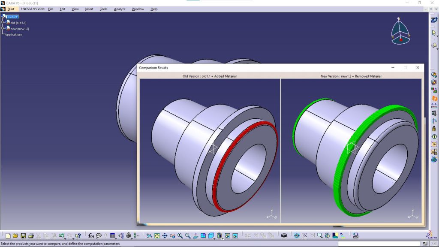Open the view mode dropdown arrow
The height and width of the screenshot is (247, 439).
pos(223,238)
